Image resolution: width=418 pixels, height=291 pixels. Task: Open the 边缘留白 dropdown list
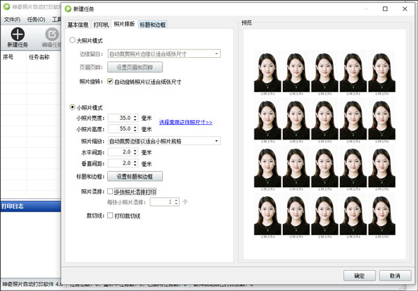[x=217, y=53]
